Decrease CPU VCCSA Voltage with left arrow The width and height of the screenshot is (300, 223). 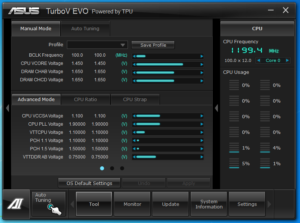click(134, 116)
